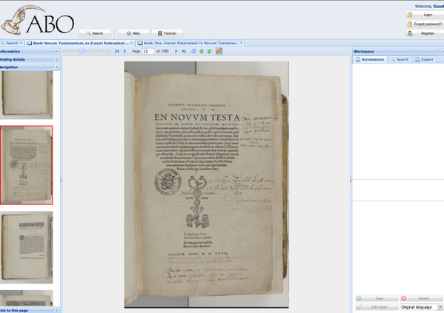Click the Guest username link

point(438,6)
